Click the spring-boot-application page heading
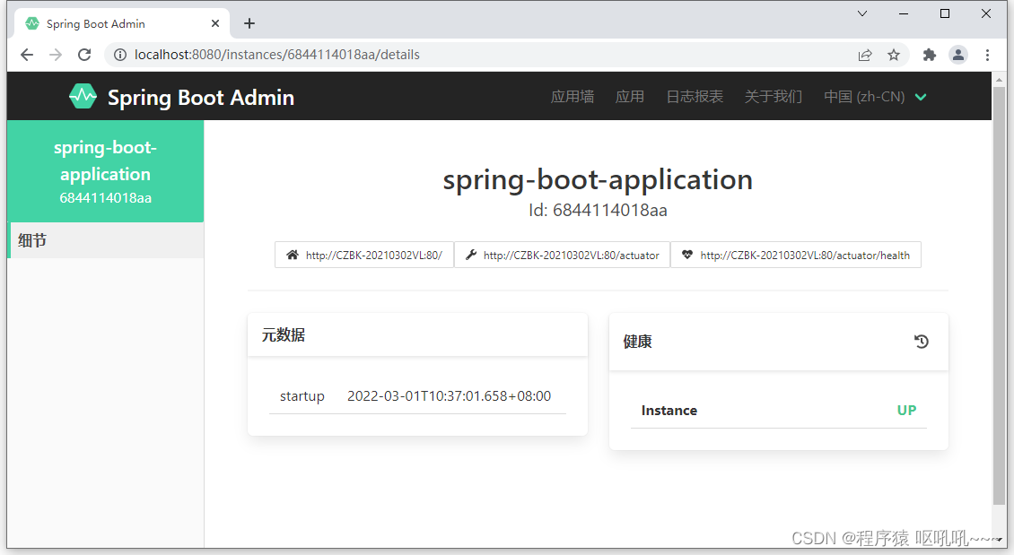Screen dimensions: 1014x555 click(598, 180)
